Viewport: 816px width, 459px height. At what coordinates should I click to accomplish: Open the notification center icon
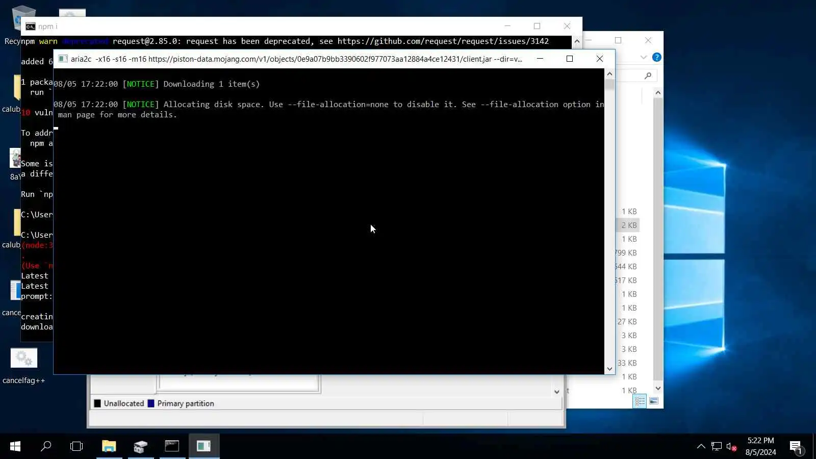pos(796,447)
